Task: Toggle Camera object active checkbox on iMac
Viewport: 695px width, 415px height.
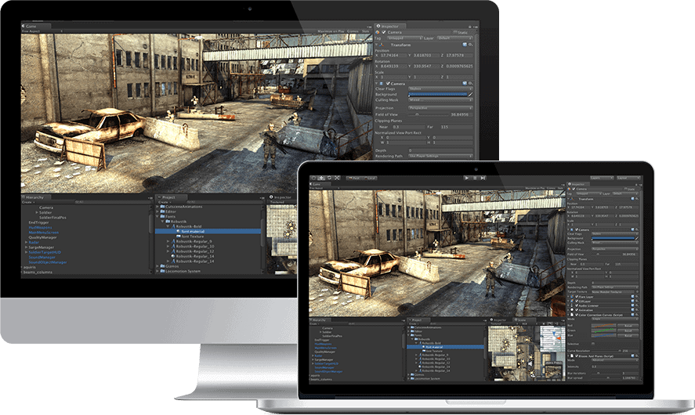Action: (x=384, y=32)
